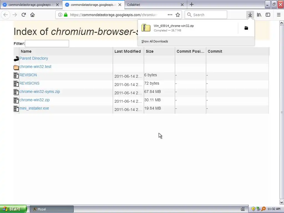Click the Mypal taskbar button
The image size is (284, 213).
[52, 209]
